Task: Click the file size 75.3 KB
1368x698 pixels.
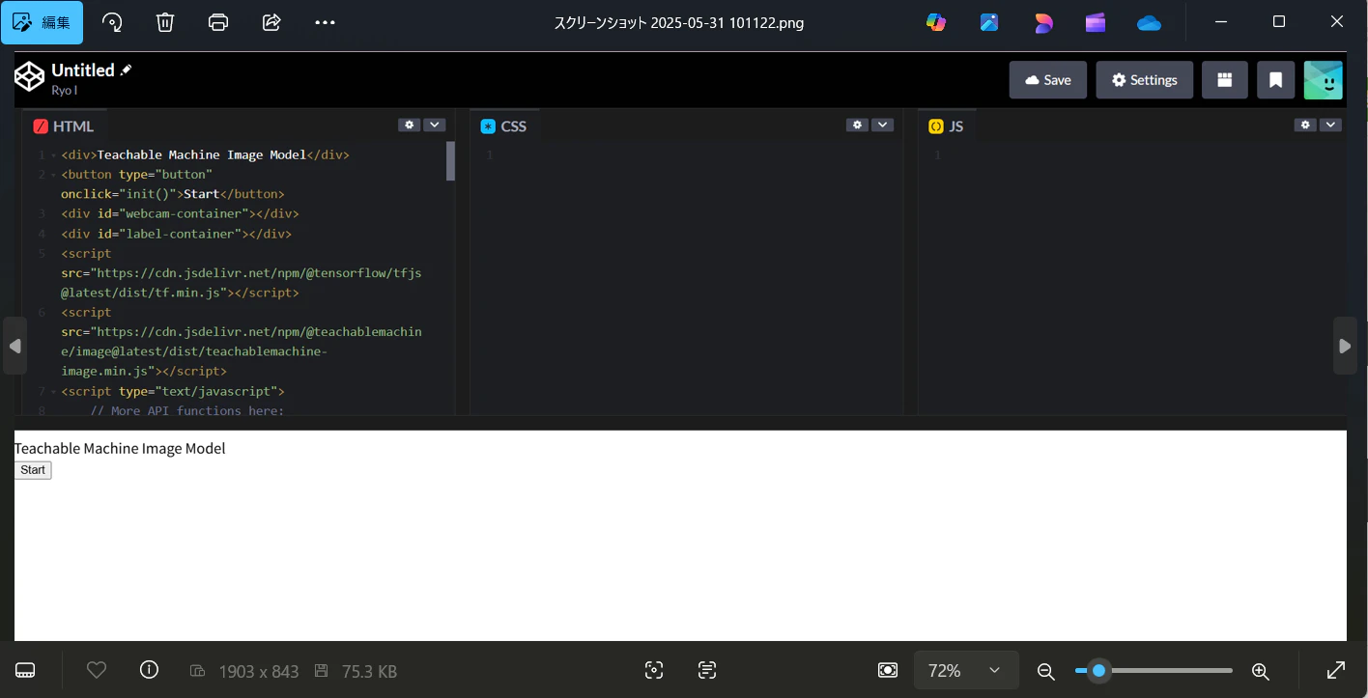Action: 369,671
